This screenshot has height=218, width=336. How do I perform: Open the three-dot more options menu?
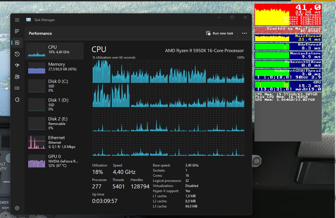[x=244, y=33]
